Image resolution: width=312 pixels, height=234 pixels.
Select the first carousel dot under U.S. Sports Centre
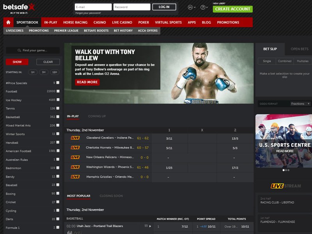pos(284,170)
